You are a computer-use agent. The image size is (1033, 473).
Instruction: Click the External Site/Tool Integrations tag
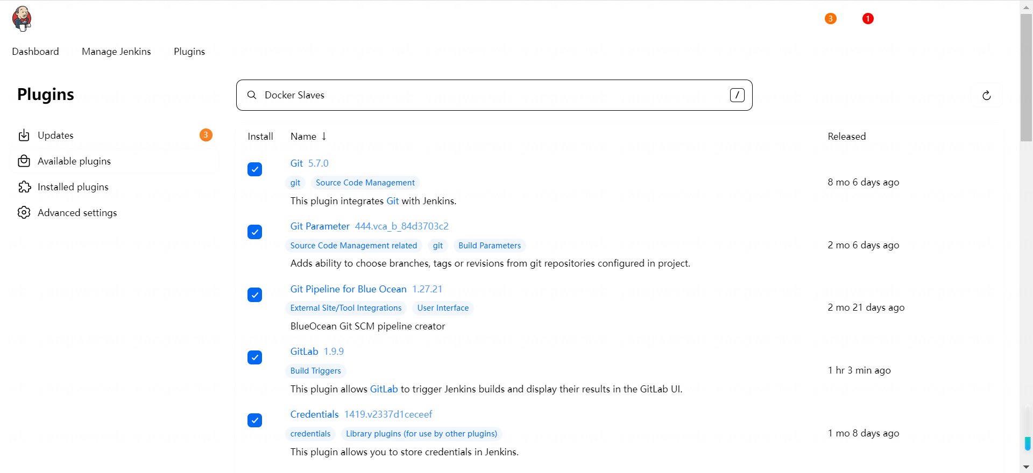[346, 308]
